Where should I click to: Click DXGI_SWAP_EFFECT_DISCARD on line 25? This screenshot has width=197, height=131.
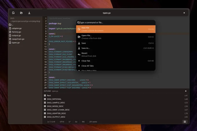[x=62, y=80]
